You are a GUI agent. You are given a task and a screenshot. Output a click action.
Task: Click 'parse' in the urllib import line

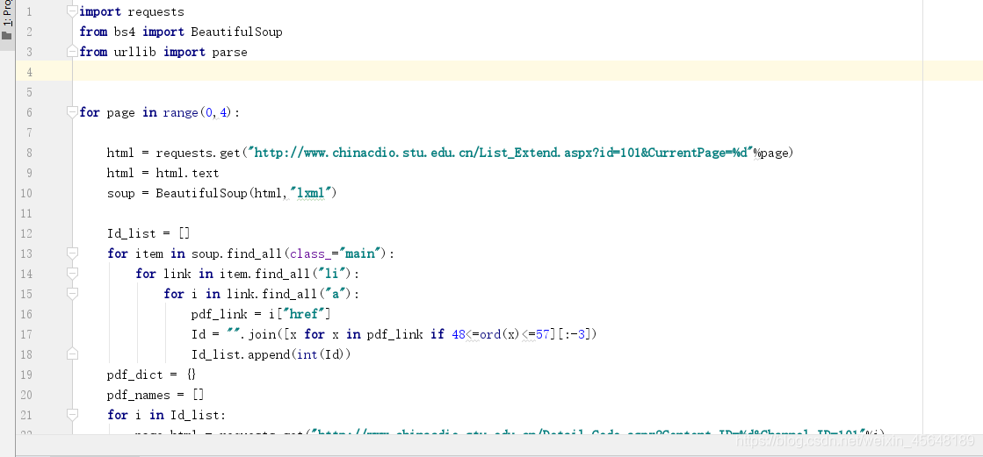(x=229, y=52)
